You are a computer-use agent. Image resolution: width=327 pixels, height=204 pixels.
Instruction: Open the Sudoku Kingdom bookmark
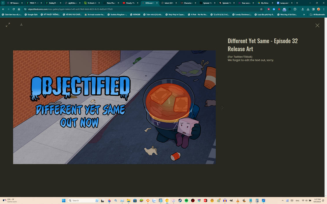coord(117,14)
